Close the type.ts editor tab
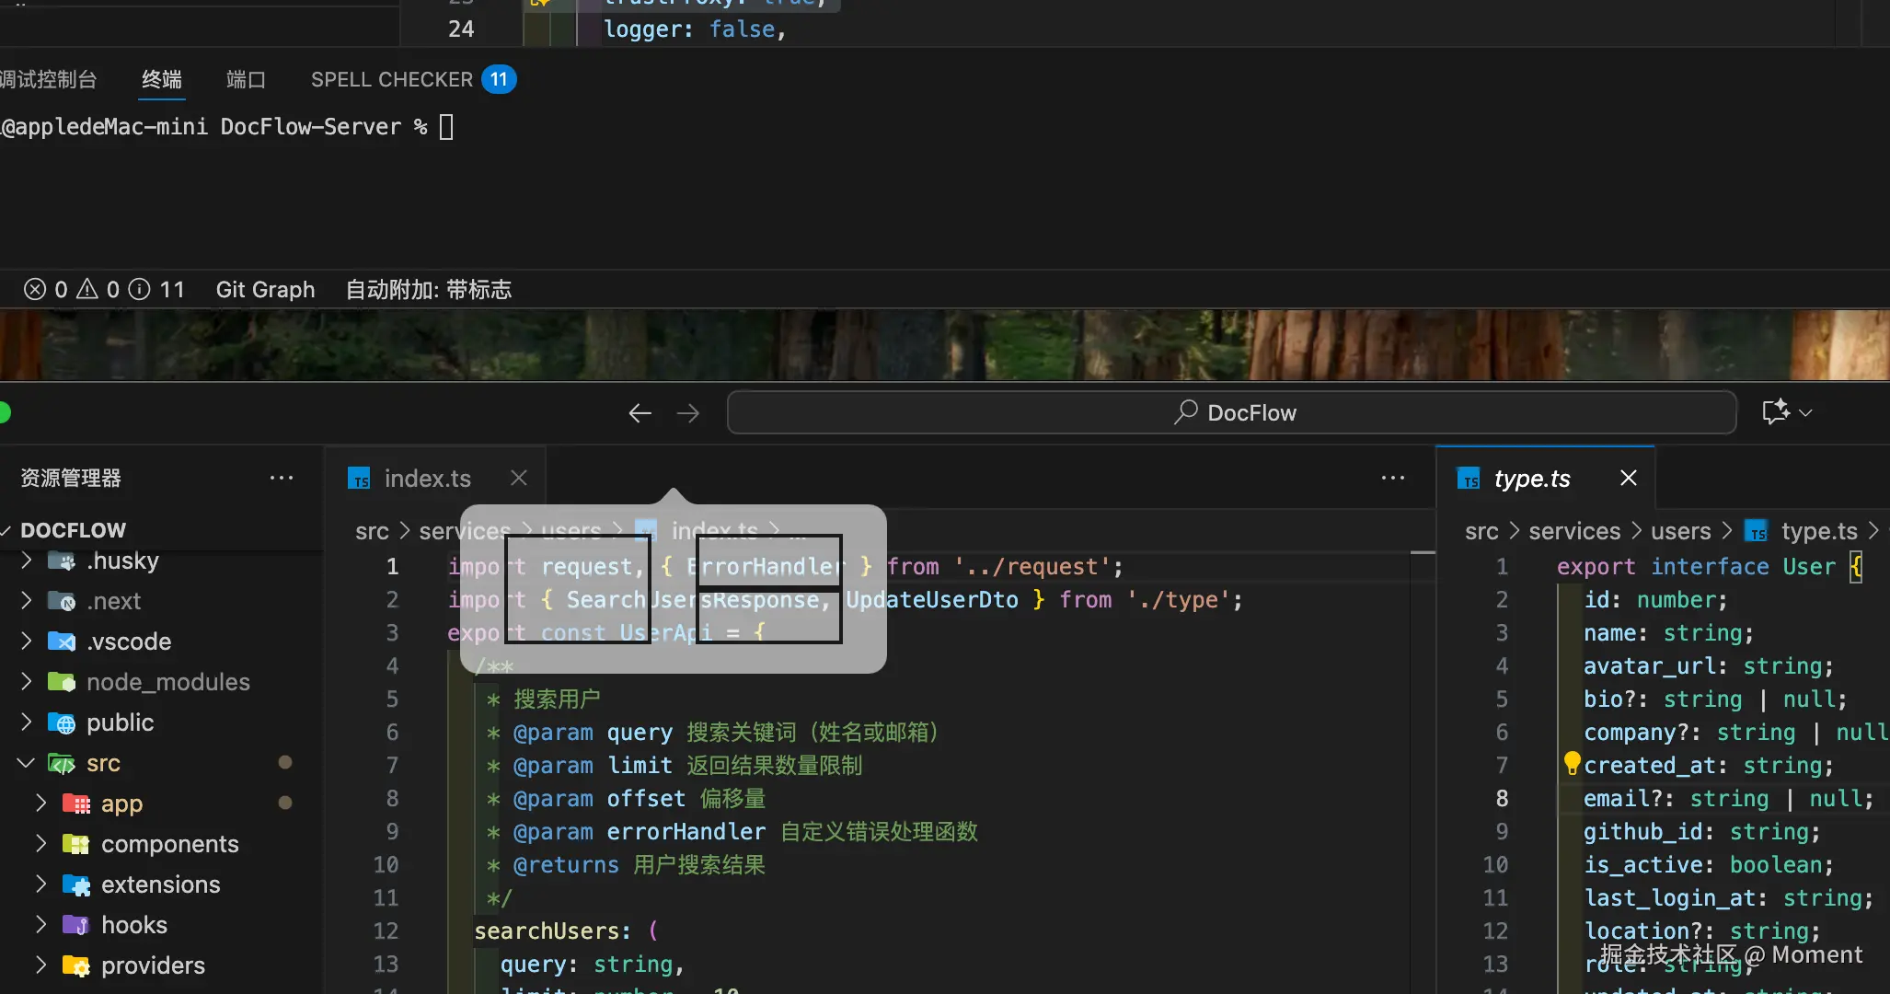 point(1629,478)
